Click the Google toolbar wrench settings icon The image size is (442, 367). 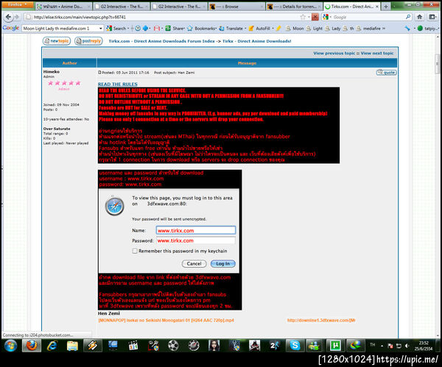407,29
